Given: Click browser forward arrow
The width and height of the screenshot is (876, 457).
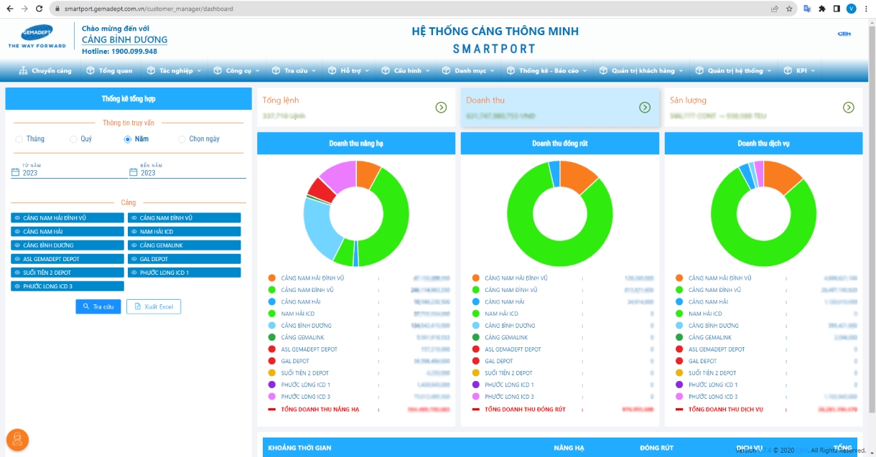Looking at the screenshot, I should point(23,9).
